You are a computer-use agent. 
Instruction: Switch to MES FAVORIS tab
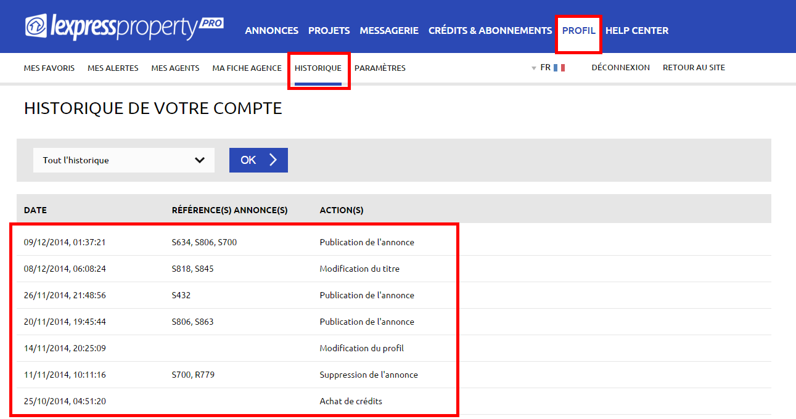(x=49, y=68)
